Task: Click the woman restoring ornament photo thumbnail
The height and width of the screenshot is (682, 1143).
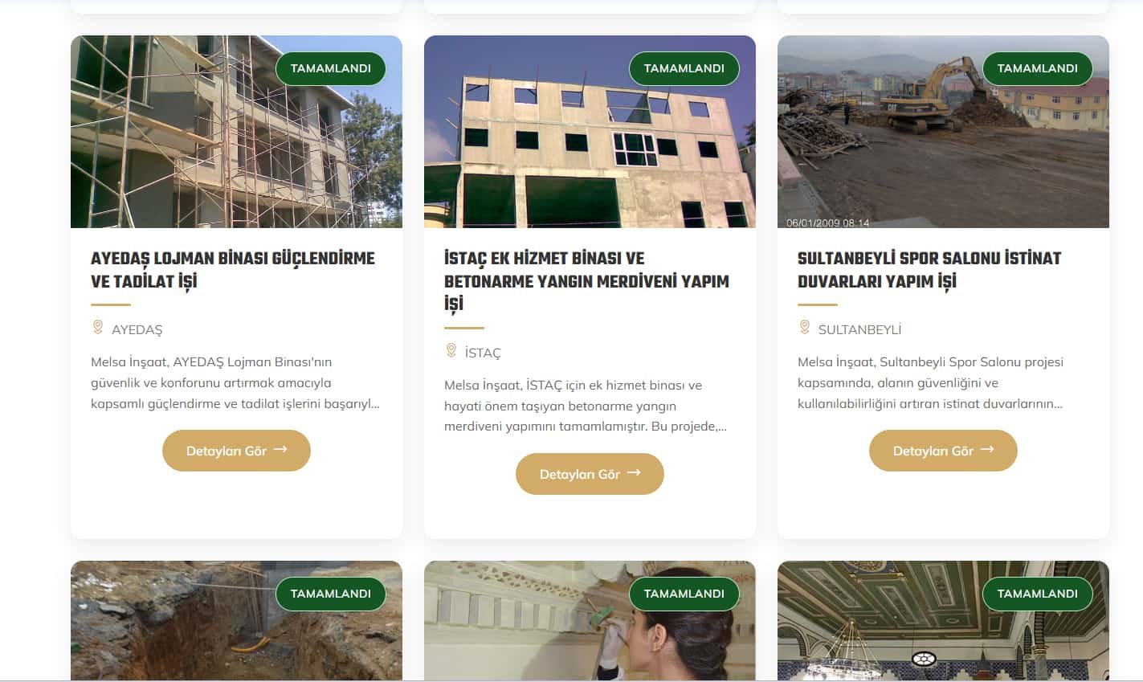Action: tap(590, 620)
